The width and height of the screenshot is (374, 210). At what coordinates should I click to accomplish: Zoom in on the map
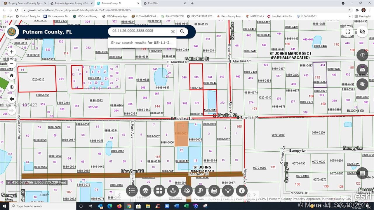12,52
